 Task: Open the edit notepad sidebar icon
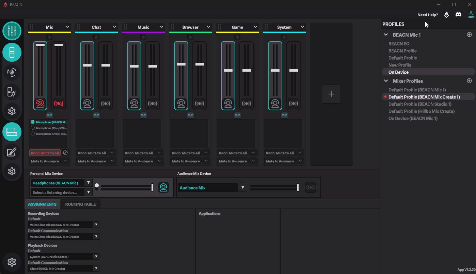click(12, 152)
